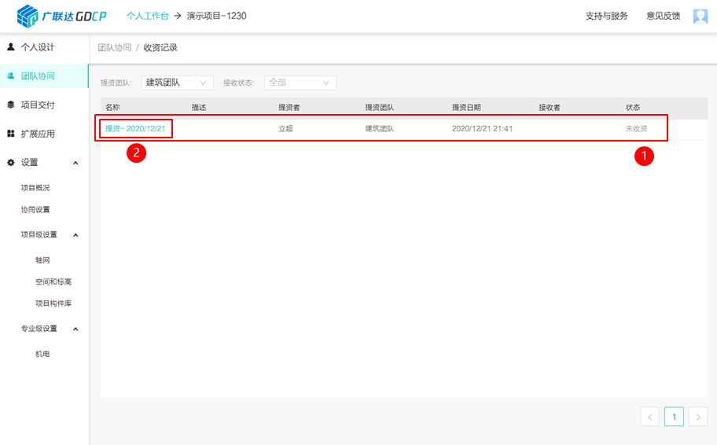
Task: Go to previous page in pagination
Action: 649,417
